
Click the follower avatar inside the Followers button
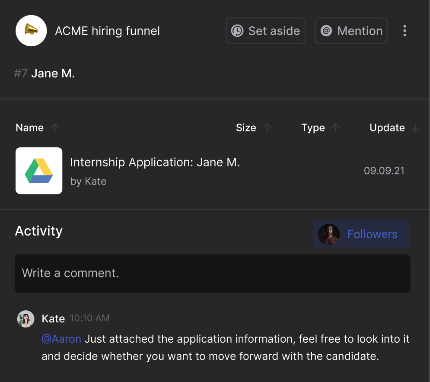(329, 234)
